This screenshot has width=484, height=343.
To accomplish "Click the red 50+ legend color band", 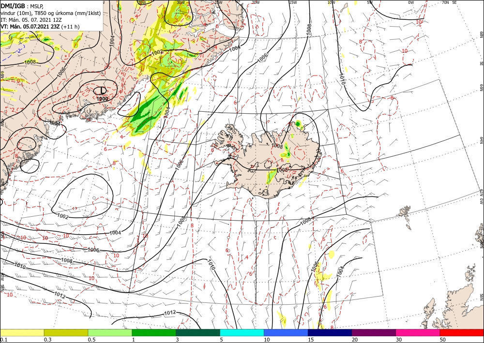I will tap(462, 332).
